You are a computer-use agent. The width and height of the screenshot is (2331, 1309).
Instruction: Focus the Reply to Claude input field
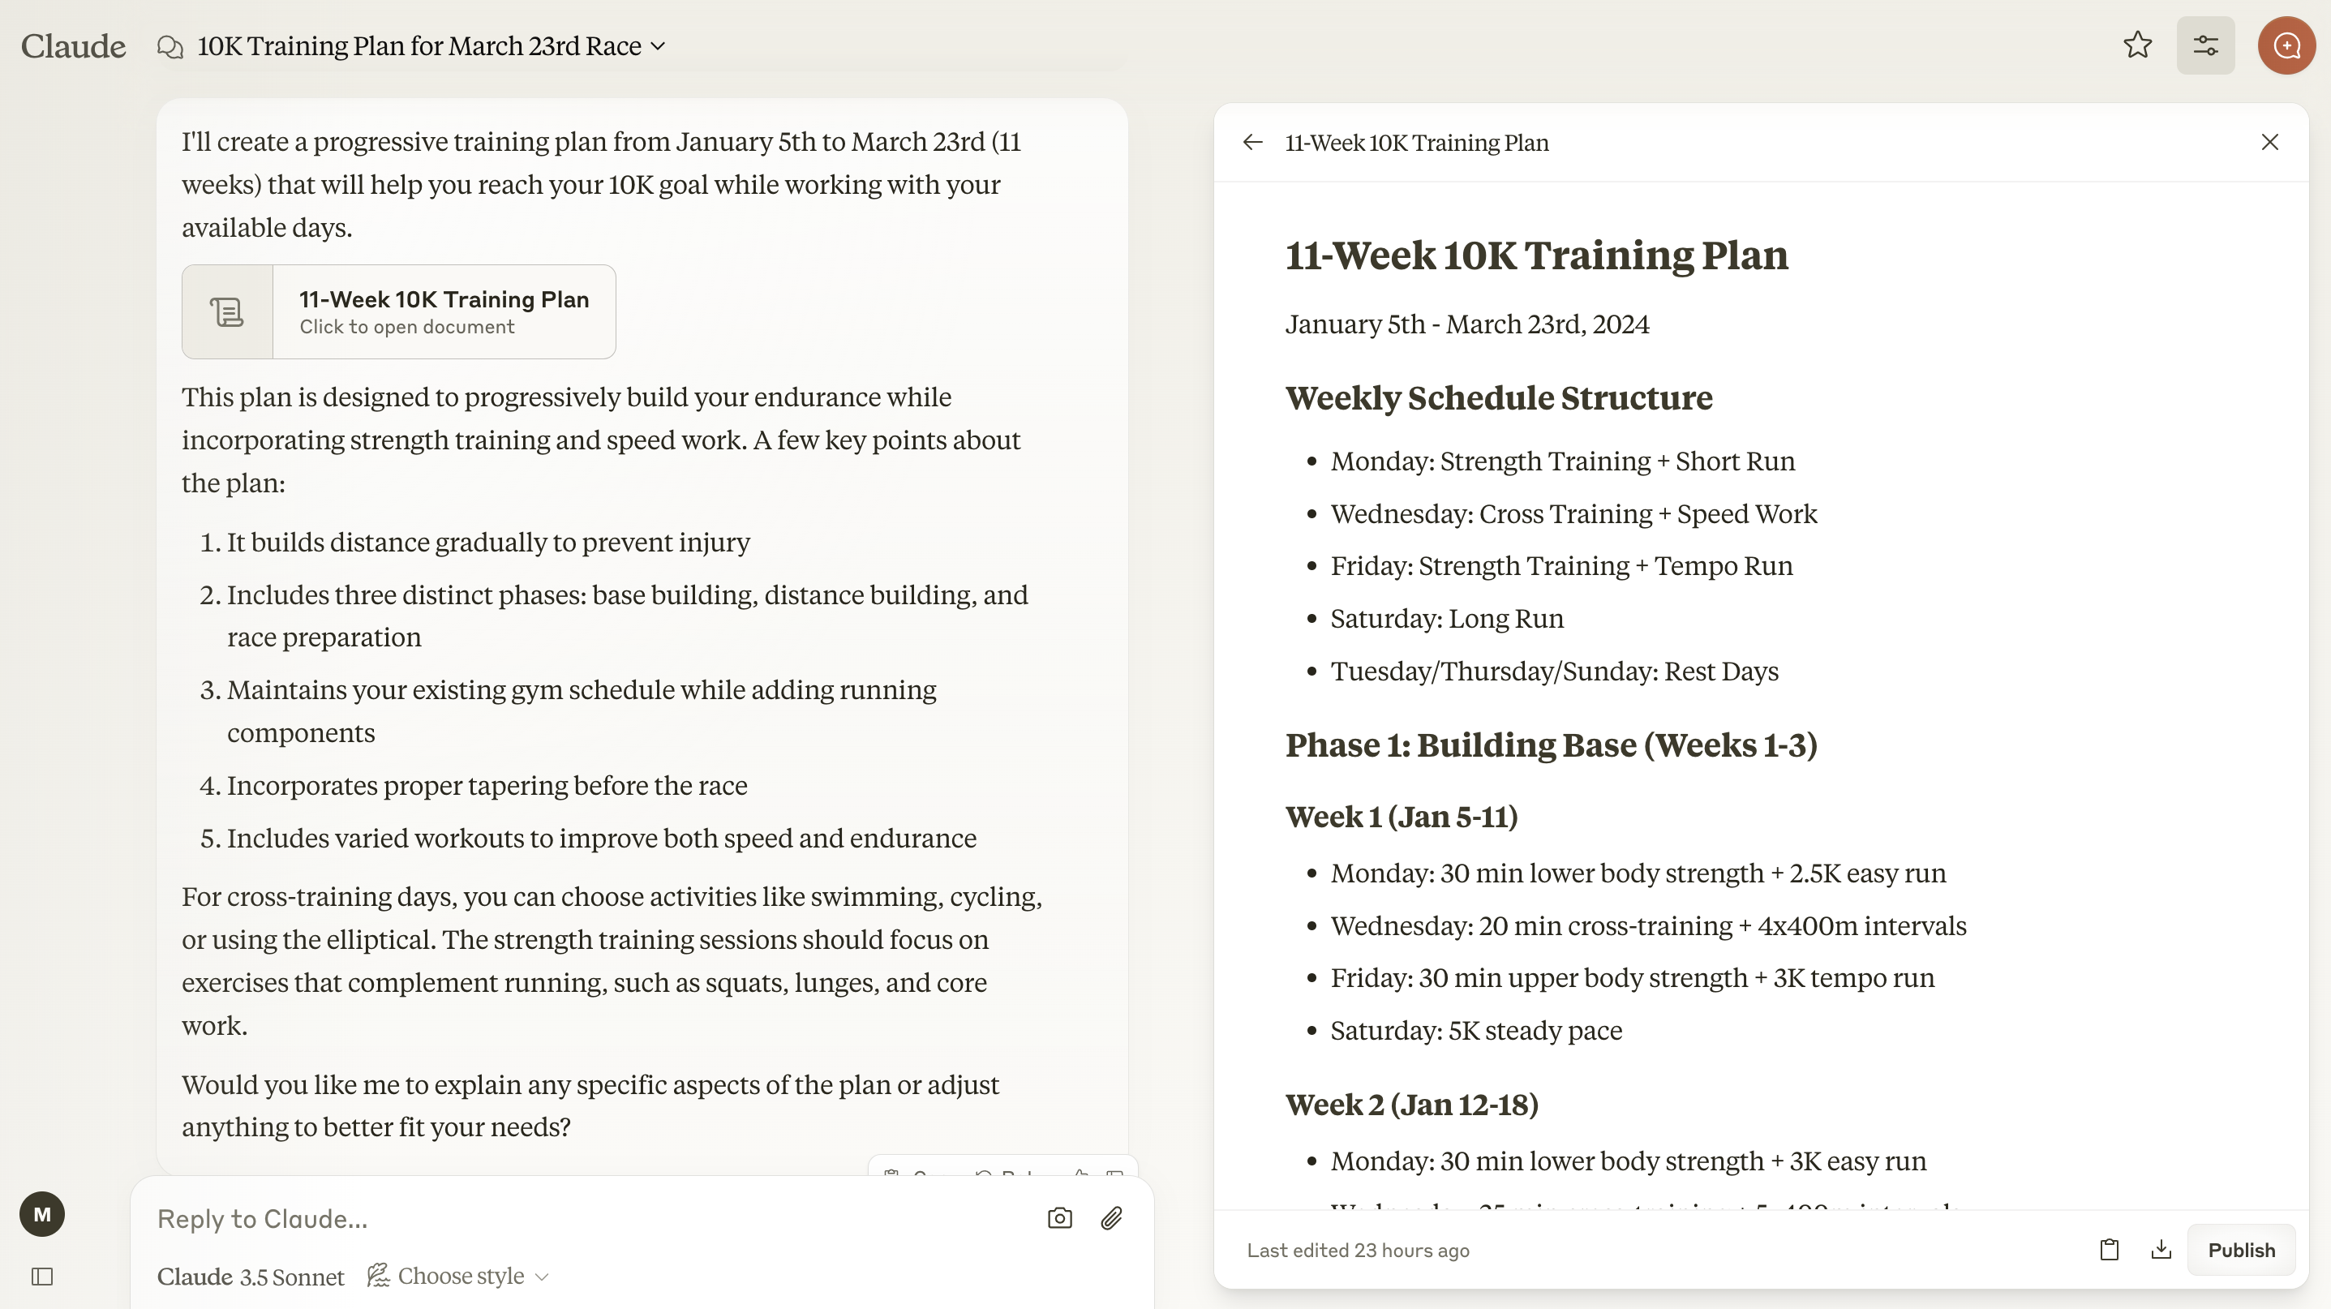click(x=588, y=1218)
